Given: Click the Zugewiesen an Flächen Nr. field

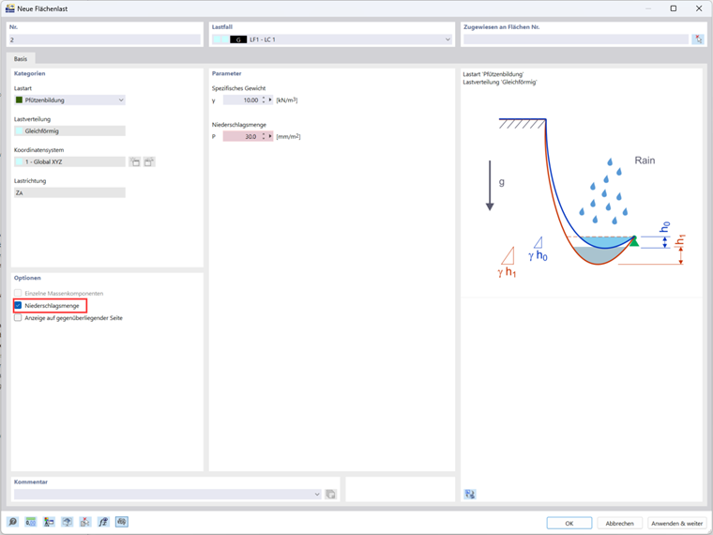Looking at the screenshot, I should [576, 39].
